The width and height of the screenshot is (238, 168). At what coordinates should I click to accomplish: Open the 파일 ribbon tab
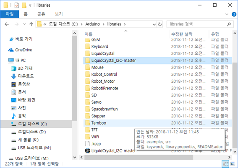pyautogui.click(x=10, y=14)
